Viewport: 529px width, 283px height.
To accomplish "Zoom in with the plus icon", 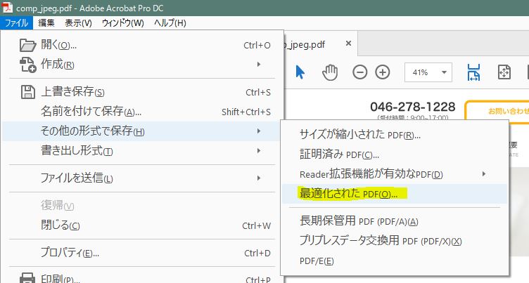I will (x=383, y=72).
